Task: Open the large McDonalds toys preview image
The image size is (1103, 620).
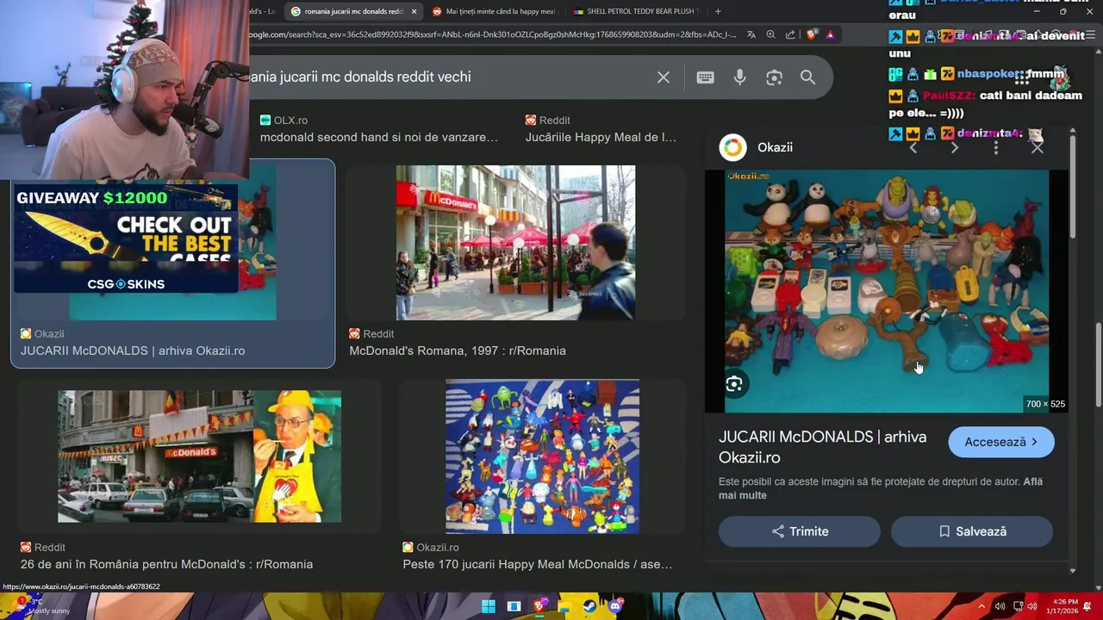Action: pyautogui.click(x=886, y=291)
